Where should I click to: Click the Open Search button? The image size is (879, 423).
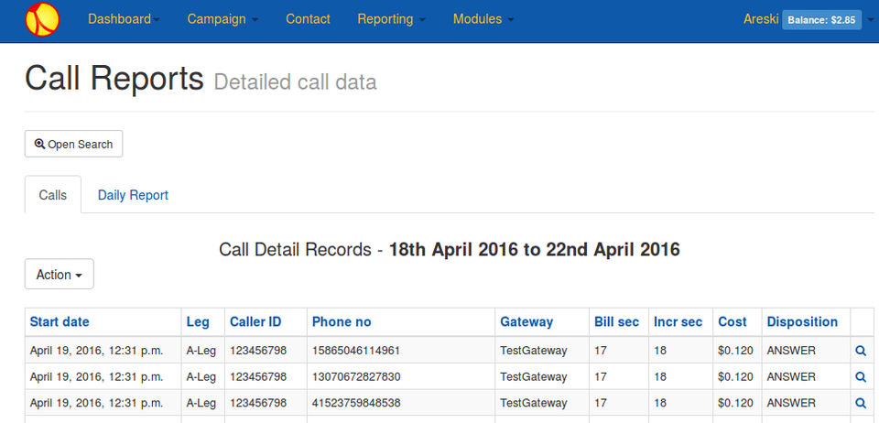[x=73, y=145]
